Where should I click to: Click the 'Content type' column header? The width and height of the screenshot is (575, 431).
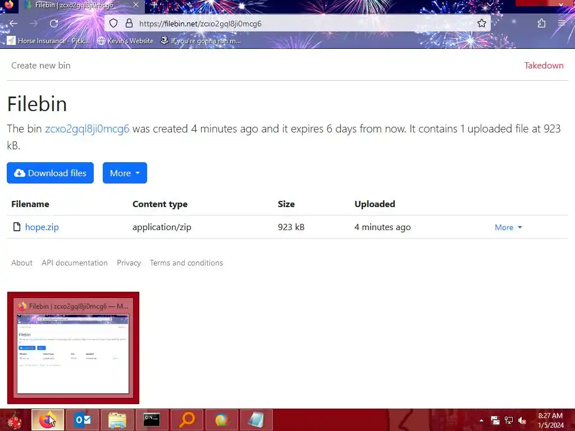(160, 204)
